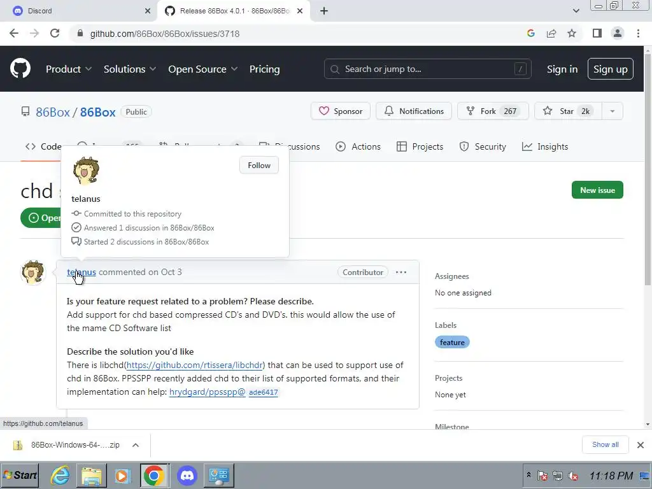Open the Code tab
The width and height of the screenshot is (652, 489).
click(43, 146)
